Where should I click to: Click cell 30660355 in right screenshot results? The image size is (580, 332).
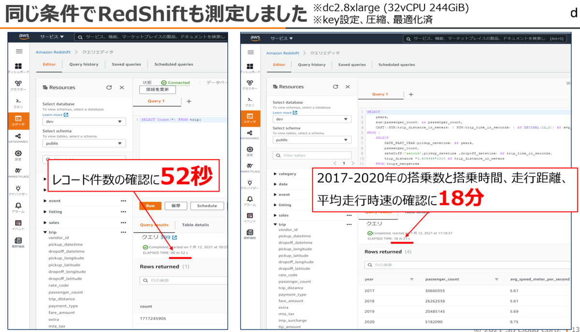tap(435, 290)
